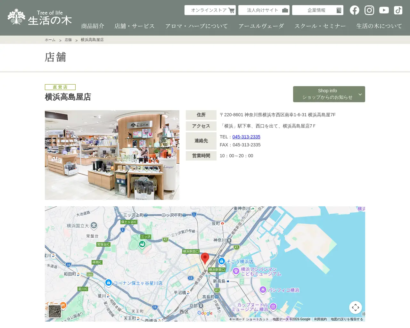The height and width of the screenshot is (328, 410).
Task: Open the TikTok icon
Action: click(398, 10)
